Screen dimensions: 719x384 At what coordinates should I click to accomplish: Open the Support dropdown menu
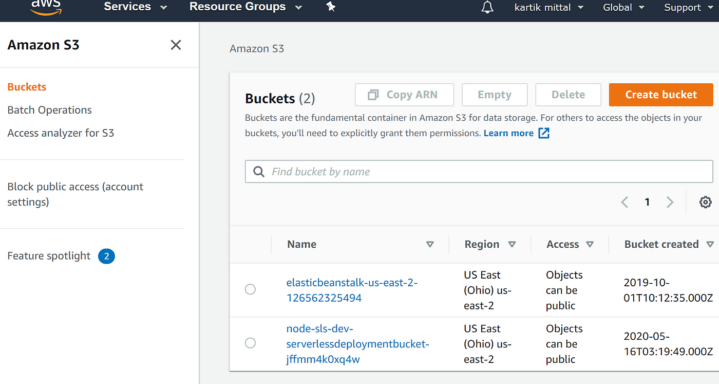[690, 7]
